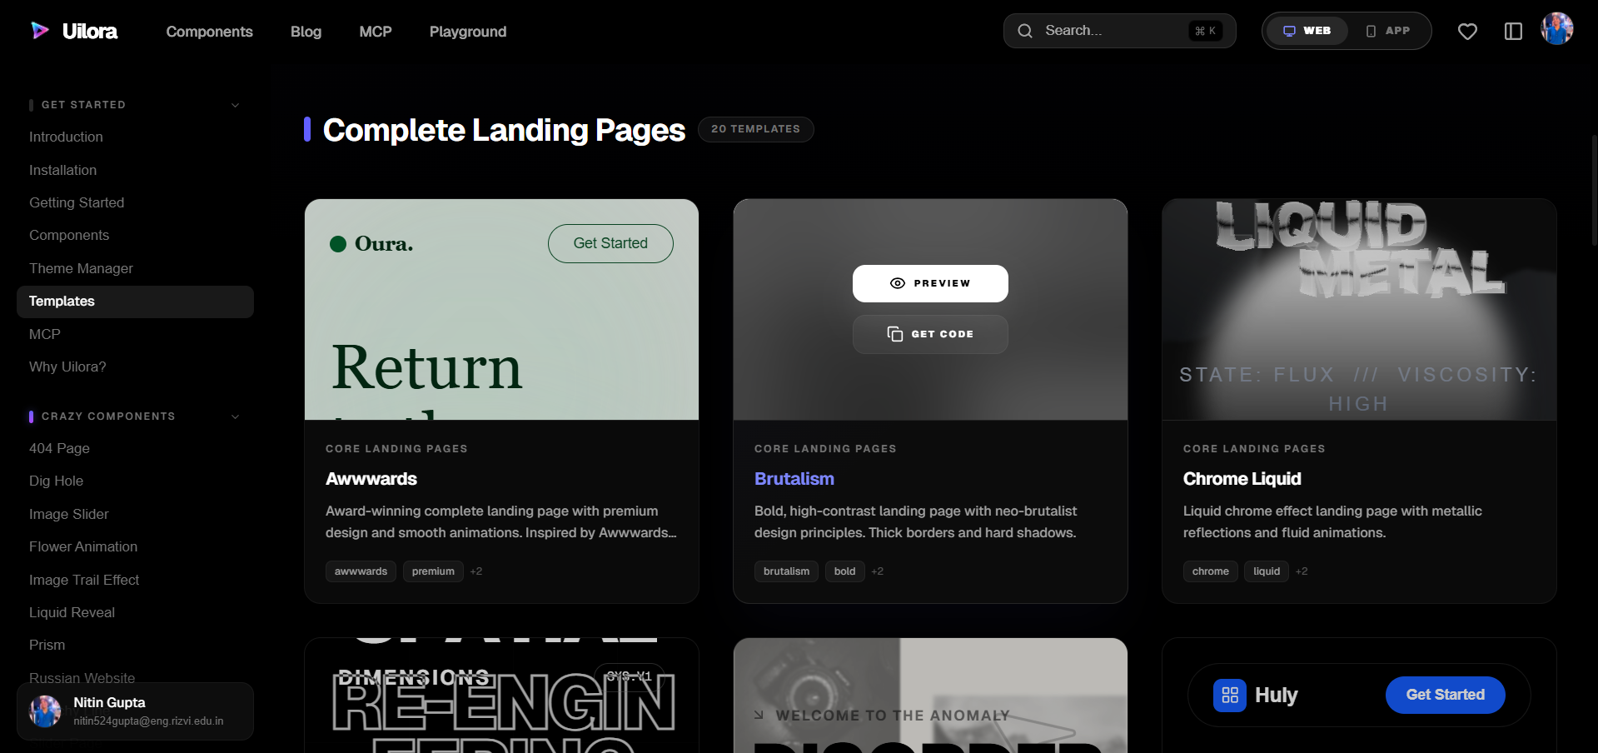This screenshot has width=1598, height=753.
Task: Click the PREVIEW button on Brutalism card
Action: 930,283
